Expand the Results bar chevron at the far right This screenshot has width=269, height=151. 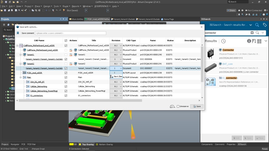[x=266, y=41]
